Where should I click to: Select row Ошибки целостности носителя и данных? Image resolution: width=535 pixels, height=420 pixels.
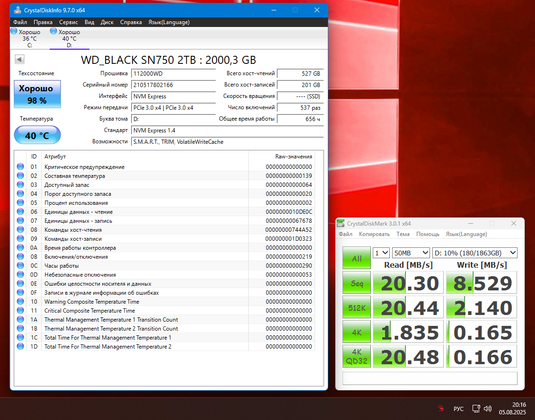click(165, 283)
